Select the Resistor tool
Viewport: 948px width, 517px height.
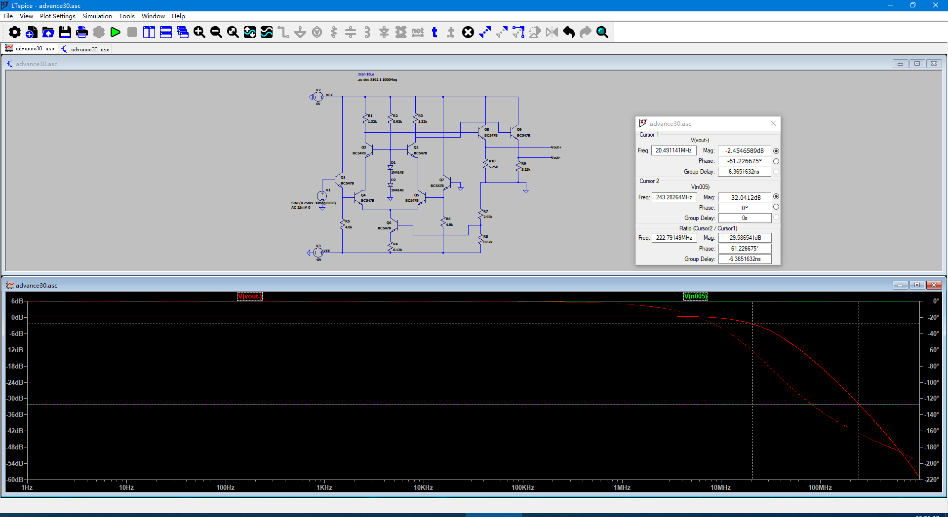[x=334, y=32]
